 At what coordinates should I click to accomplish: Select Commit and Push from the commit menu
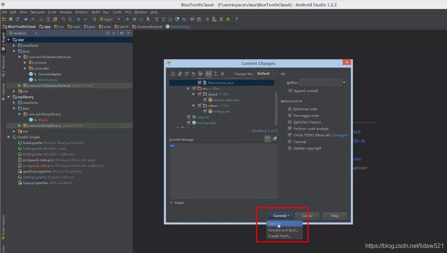pos(284,230)
